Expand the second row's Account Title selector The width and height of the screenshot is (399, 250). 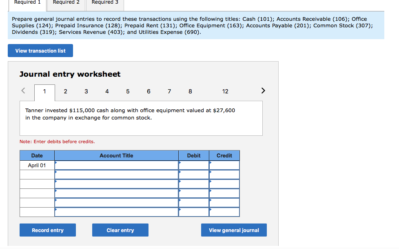[116, 175]
